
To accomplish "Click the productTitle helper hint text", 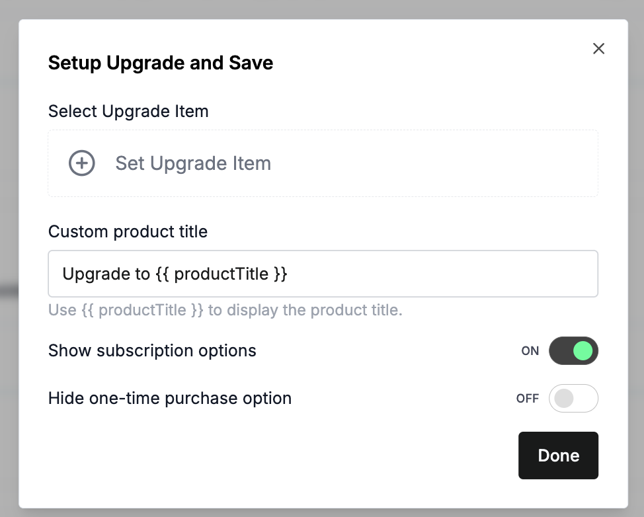I will pos(225,310).
